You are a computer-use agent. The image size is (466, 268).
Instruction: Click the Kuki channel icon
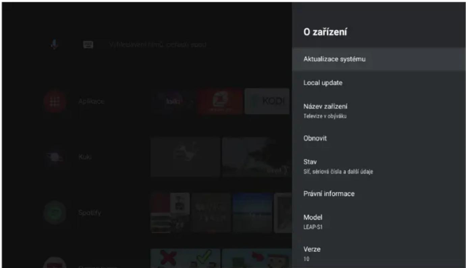(55, 157)
